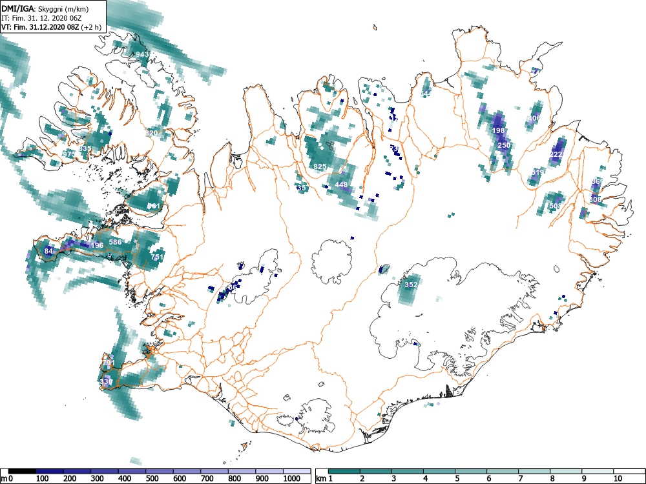The height and width of the screenshot is (484, 646).
Task: Click the 352 value on the glacier
Action: tap(411, 285)
